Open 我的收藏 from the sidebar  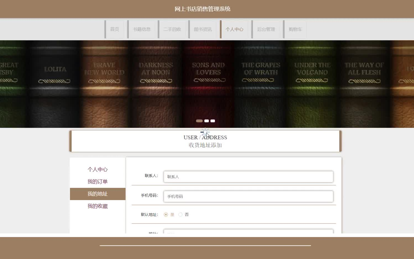pyautogui.click(x=97, y=206)
